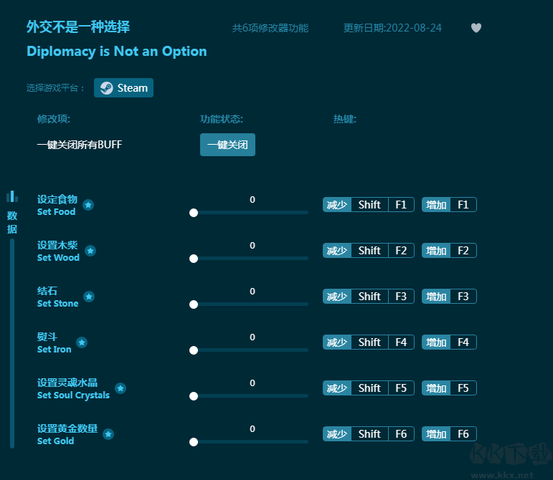Click the F3 key in the increase hotkey
Screen dimensions: 553x480
(x=463, y=297)
